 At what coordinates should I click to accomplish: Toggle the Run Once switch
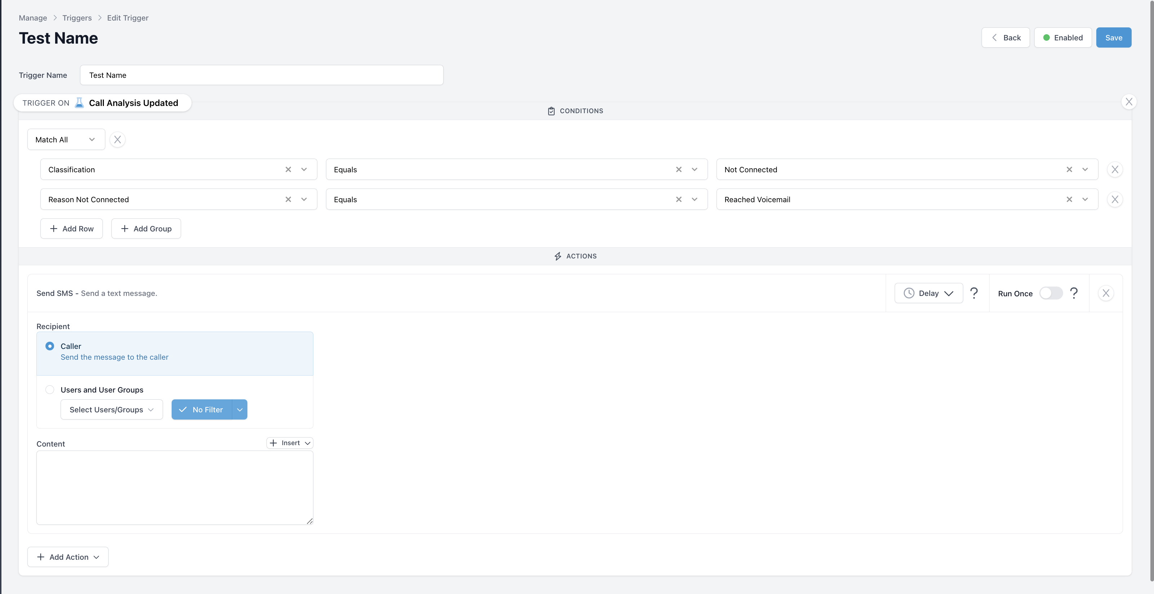[1051, 293]
